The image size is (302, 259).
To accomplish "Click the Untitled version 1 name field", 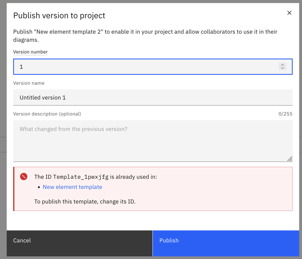I will coord(101,97).
